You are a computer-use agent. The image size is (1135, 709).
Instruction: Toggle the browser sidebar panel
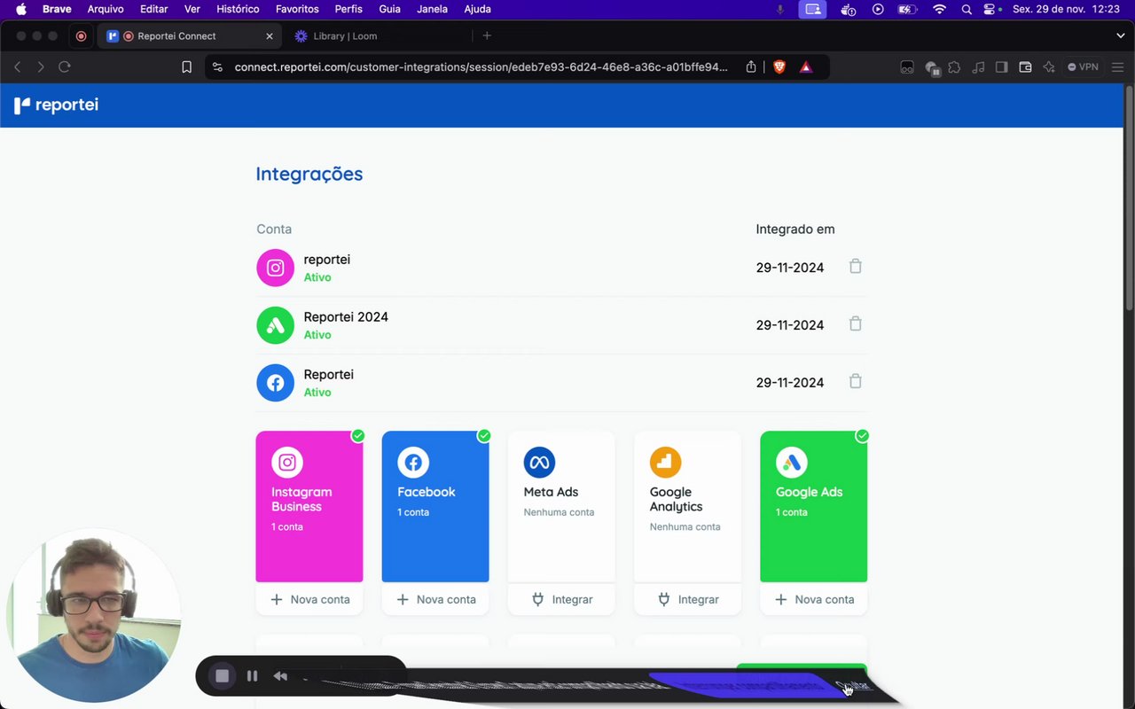(1001, 66)
